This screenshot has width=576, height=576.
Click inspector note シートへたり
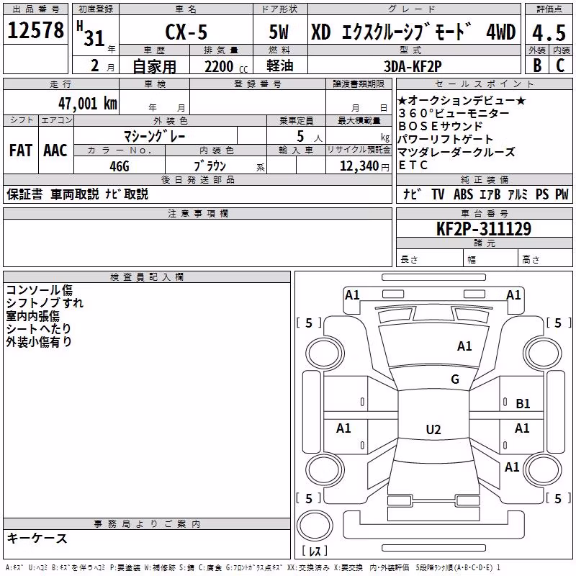39,328
